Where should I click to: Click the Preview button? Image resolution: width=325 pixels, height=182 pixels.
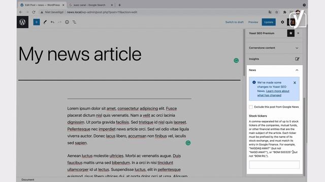(253, 22)
